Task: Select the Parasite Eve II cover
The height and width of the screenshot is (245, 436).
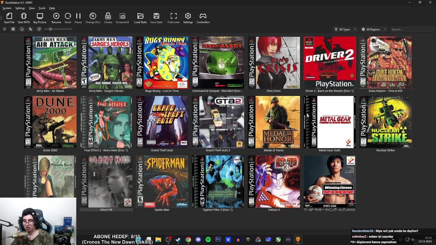Action: [x=50, y=176]
